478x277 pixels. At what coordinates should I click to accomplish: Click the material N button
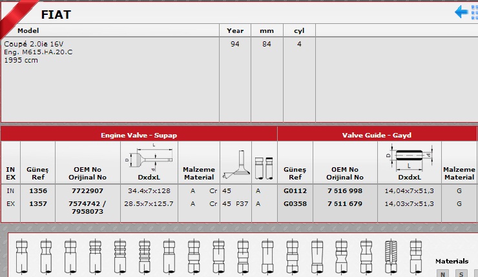click(442, 273)
